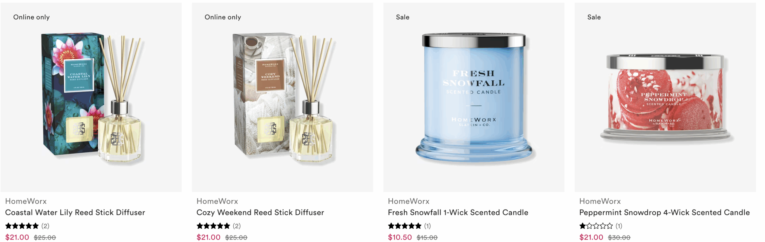The width and height of the screenshot is (765, 242).
Task: Open Coastal Water Lily diffuser product image
Action: (91, 97)
